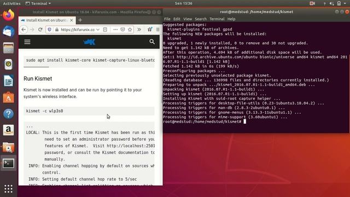This screenshot has height=197, width=350.
Task: Go to home via kifarunix logo
Action: point(89,42)
